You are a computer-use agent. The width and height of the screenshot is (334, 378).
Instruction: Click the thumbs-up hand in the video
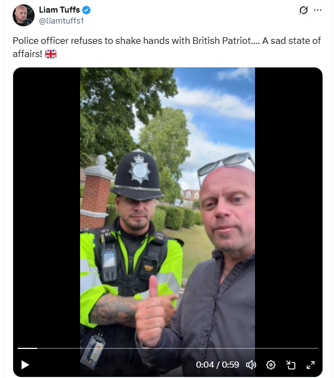(x=151, y=313)
